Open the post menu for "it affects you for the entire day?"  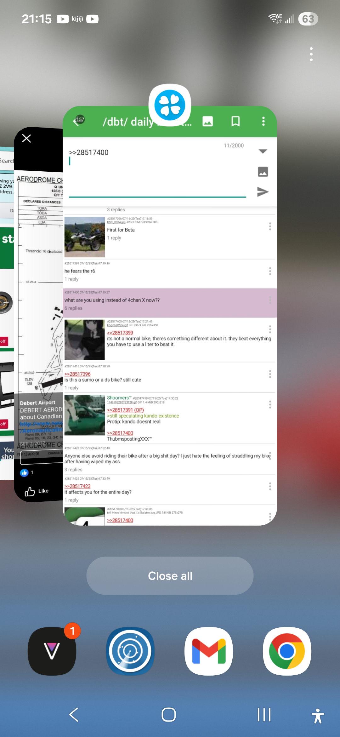tap(270, 486)
